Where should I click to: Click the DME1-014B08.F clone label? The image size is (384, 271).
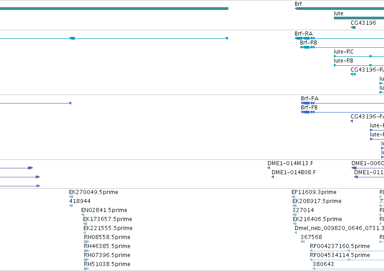pyautogui.click(x=294, y=172)
